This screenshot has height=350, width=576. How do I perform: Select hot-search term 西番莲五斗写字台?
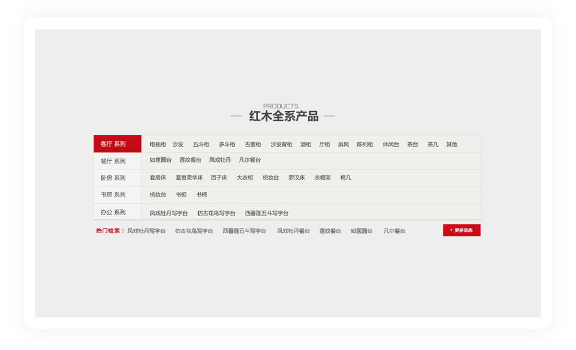pos(244,231)
